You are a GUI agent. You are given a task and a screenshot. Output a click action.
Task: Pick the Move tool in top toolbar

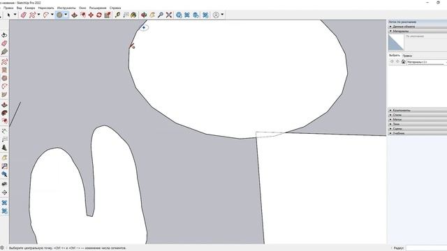click(91, 15)
